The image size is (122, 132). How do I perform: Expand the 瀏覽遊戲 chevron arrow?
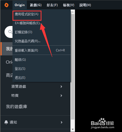point(61,87)
